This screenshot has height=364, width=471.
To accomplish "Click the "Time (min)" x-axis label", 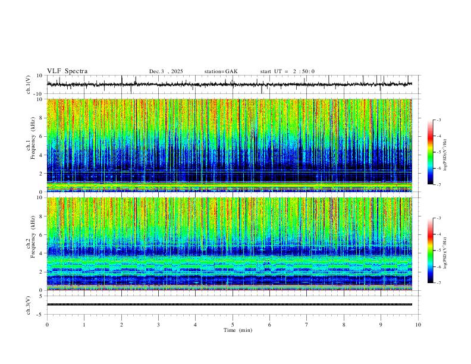I will point(238,330).
